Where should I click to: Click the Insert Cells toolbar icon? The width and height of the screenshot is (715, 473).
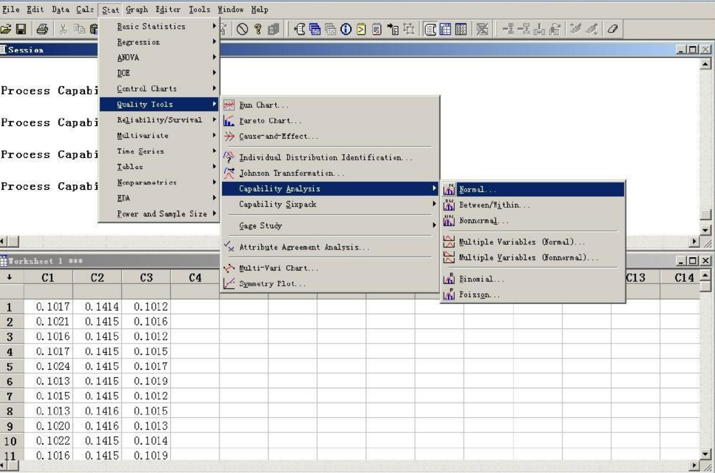pos(508,29)
